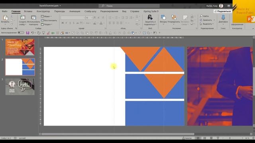The height and width of the screenshot is (143, 255).
Task: Click the bold Ж formatting icon
Action: (x=63, y=23)
